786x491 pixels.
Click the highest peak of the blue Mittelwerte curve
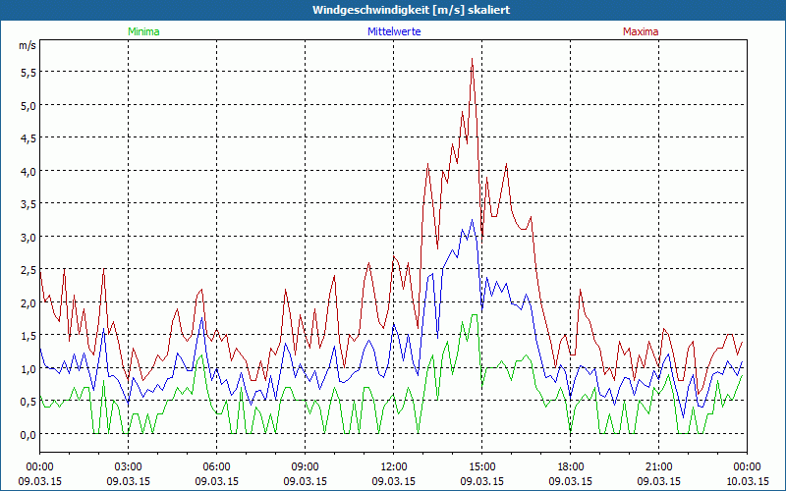(x=472, y=220)
